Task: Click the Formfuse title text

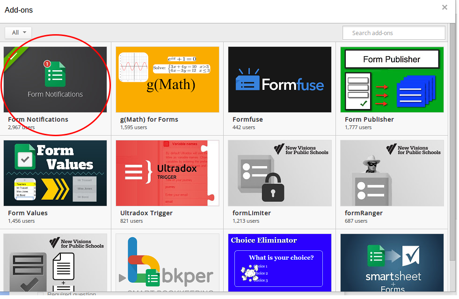Action: pyautogui.click(x=248, y=119)
